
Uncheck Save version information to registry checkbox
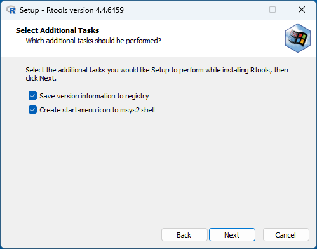coord(32,96)
